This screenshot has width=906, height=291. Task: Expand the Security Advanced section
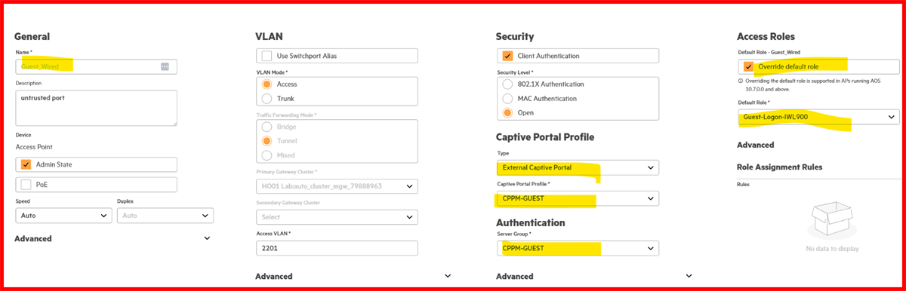coord(594,277)
